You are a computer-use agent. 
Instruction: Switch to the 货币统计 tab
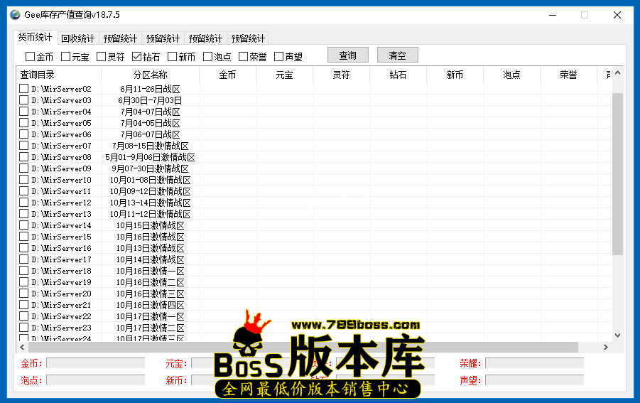pos(35,37)
